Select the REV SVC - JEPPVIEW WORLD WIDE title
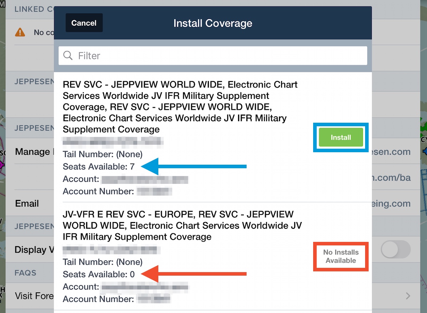The image size is (427, 313). coord(180,107)
